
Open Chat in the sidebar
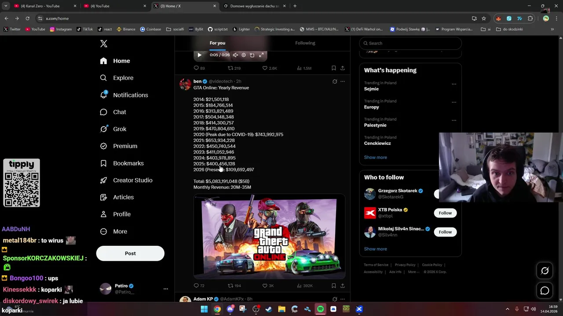(x=113, y=112)
